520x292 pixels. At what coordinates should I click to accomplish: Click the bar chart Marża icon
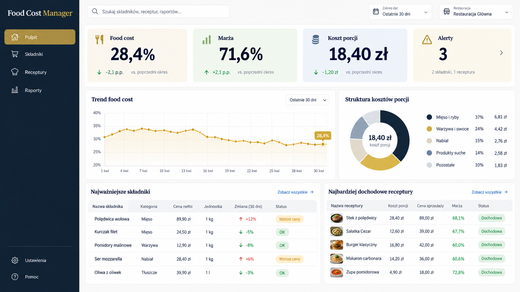(x=207, y=40)
